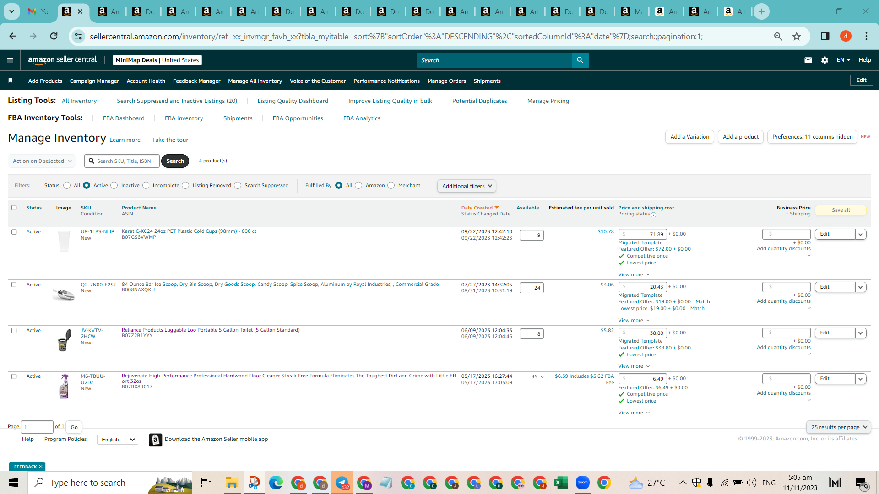Open File Explorer from the taskbar
This screenshot has width=879, height=494.
tap(232, 483)
